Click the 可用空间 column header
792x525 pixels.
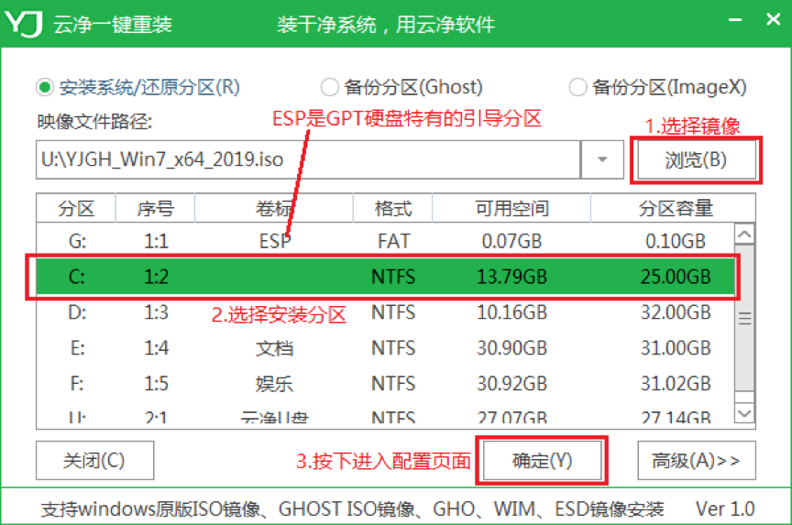pyautogui.click(x=511, y=208)
